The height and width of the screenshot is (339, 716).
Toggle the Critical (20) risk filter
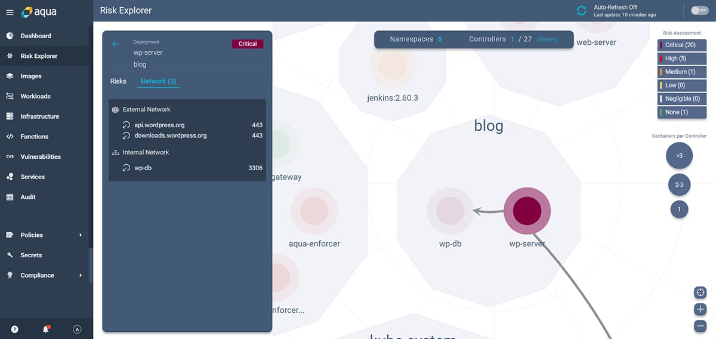(x=682, y=45)
